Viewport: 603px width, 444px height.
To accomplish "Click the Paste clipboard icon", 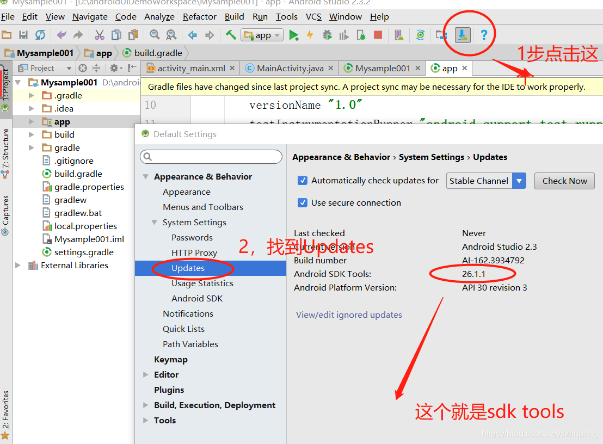I will [133, 35].
